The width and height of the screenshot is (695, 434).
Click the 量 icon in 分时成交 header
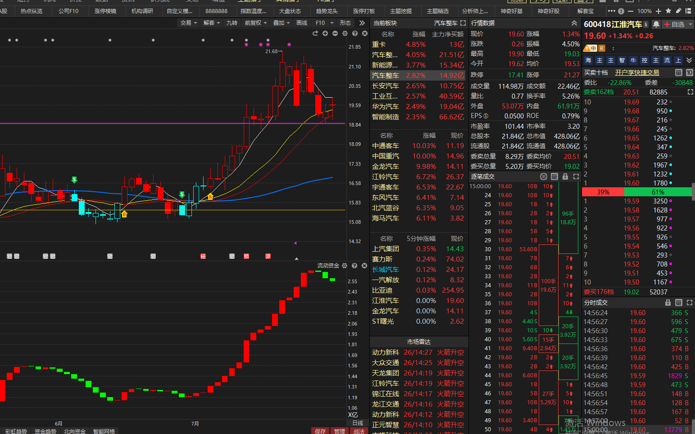[679, 303]
